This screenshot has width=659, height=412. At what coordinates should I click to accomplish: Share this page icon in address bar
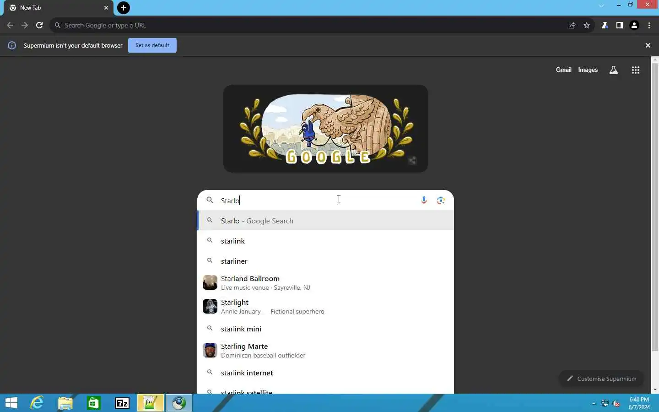(x=572, y=25)
